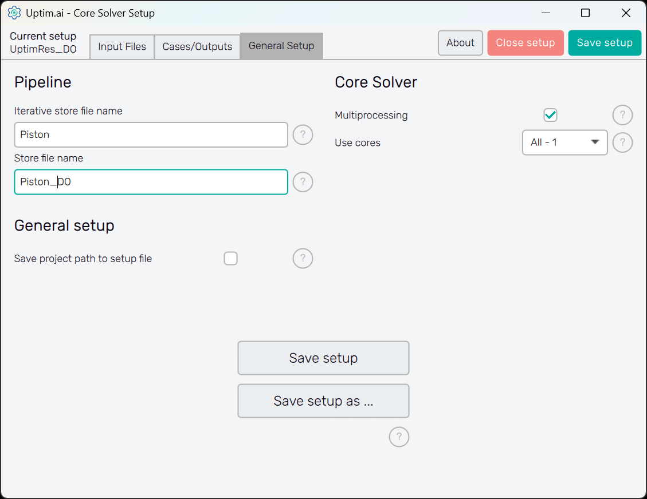Click the Uptim.ai gear logo in title bar
This screenshot has width=647, height=499.
[14, 13]
